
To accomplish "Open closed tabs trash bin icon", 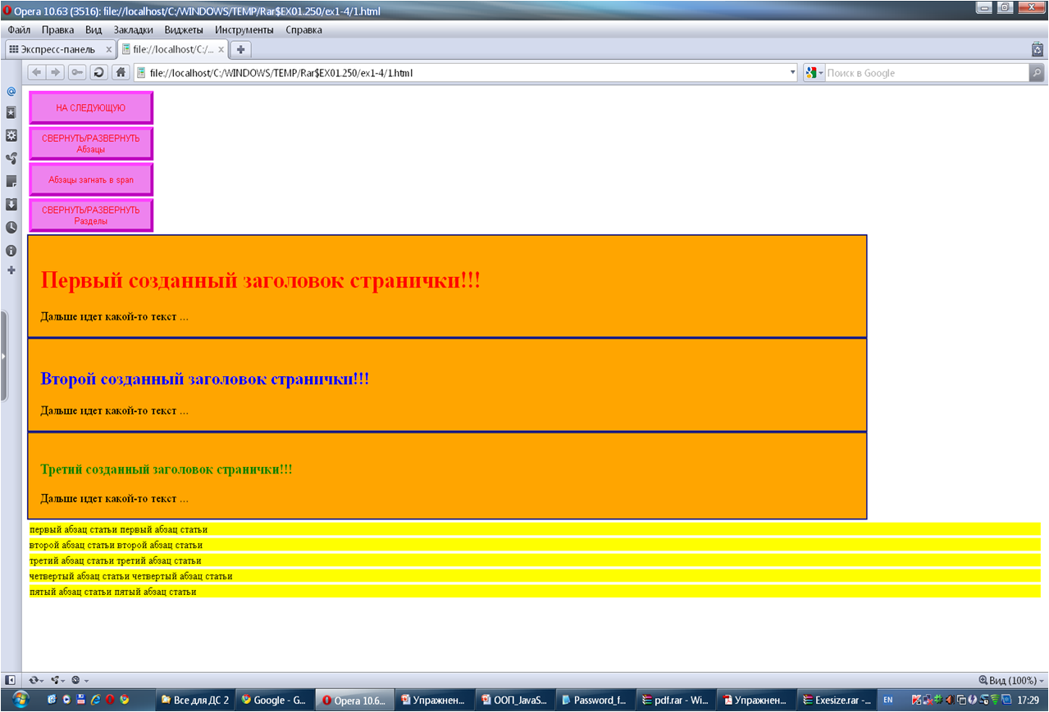I will [x=1037, y=49].
